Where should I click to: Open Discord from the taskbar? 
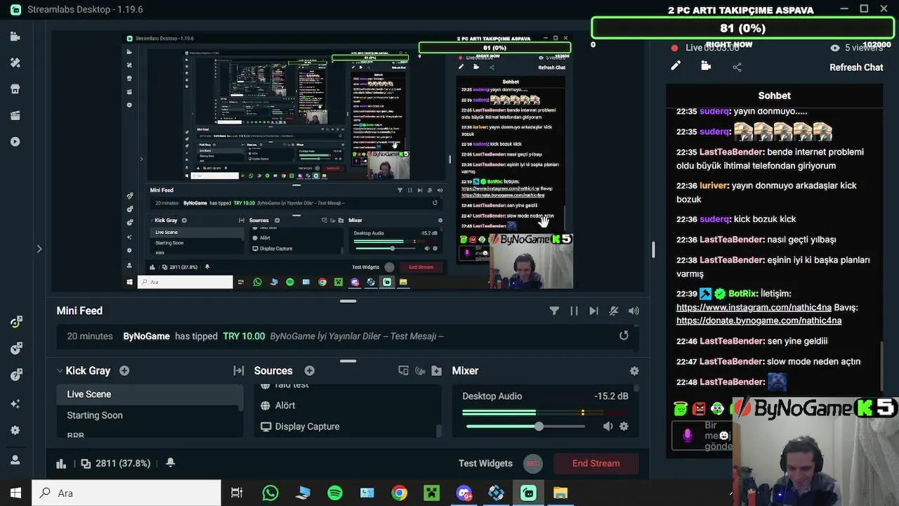pos(464,493)
